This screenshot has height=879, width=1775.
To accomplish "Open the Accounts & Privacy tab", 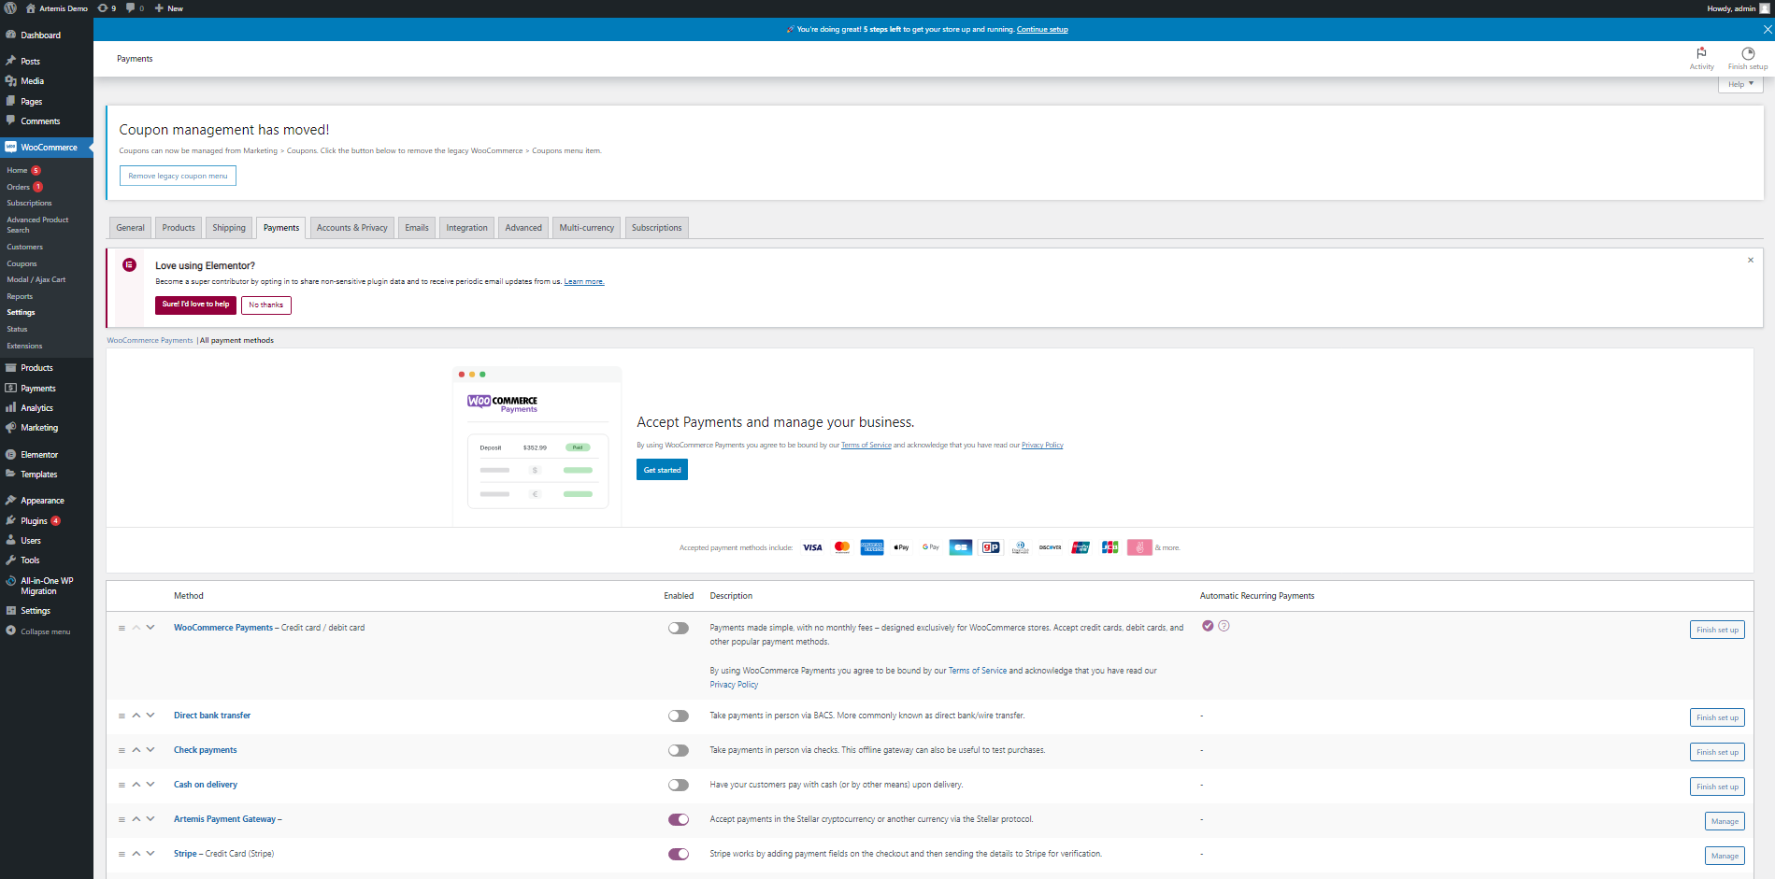I will [352, 228].
